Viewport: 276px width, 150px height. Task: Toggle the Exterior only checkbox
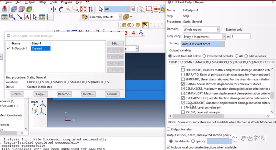click(x=223, y=30)
